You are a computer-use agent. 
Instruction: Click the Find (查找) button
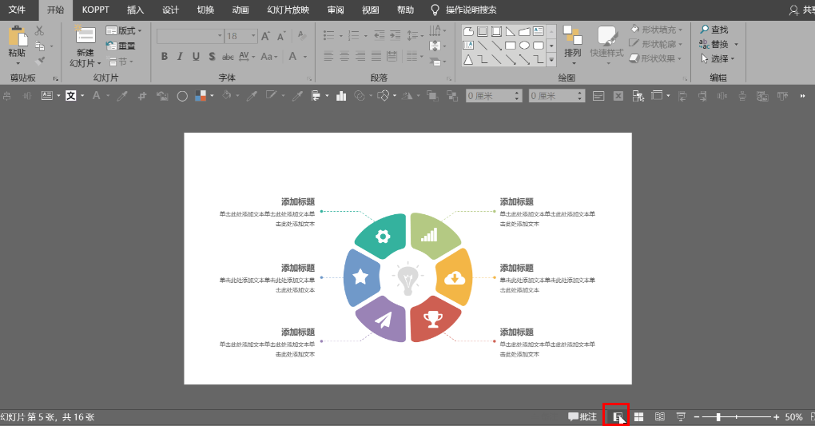714,30
